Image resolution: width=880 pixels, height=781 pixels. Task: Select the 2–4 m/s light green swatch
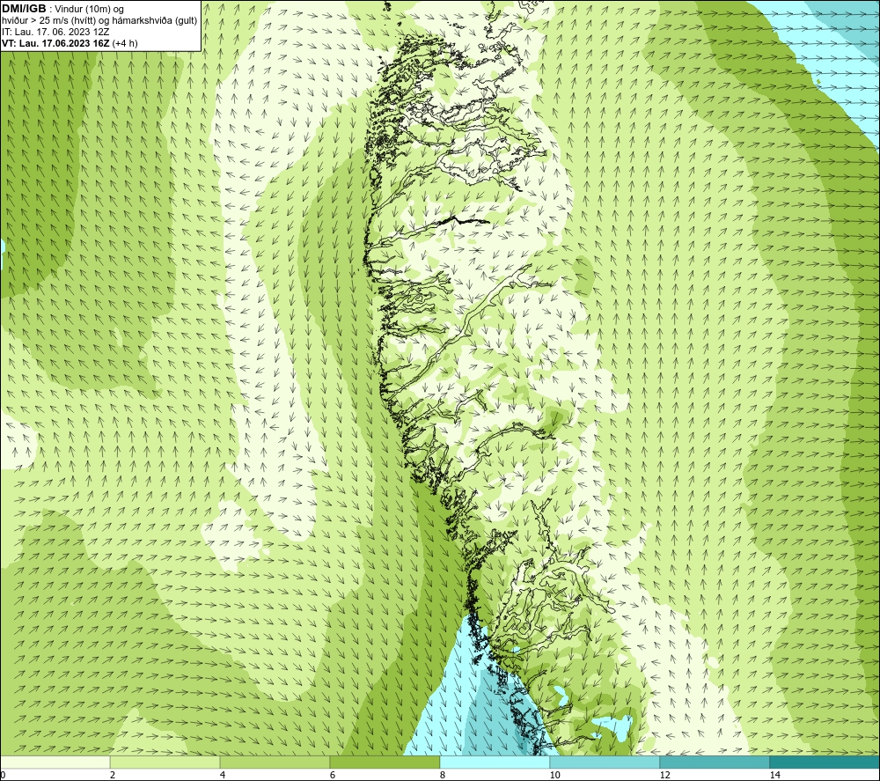[165, 762]
